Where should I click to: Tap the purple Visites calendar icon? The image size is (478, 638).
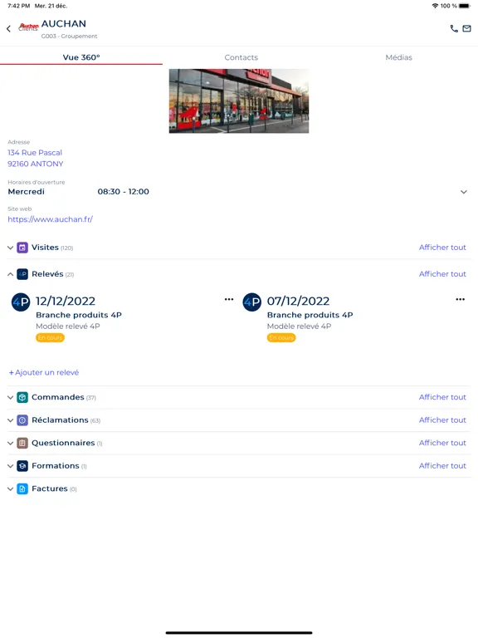pos(22,248)
